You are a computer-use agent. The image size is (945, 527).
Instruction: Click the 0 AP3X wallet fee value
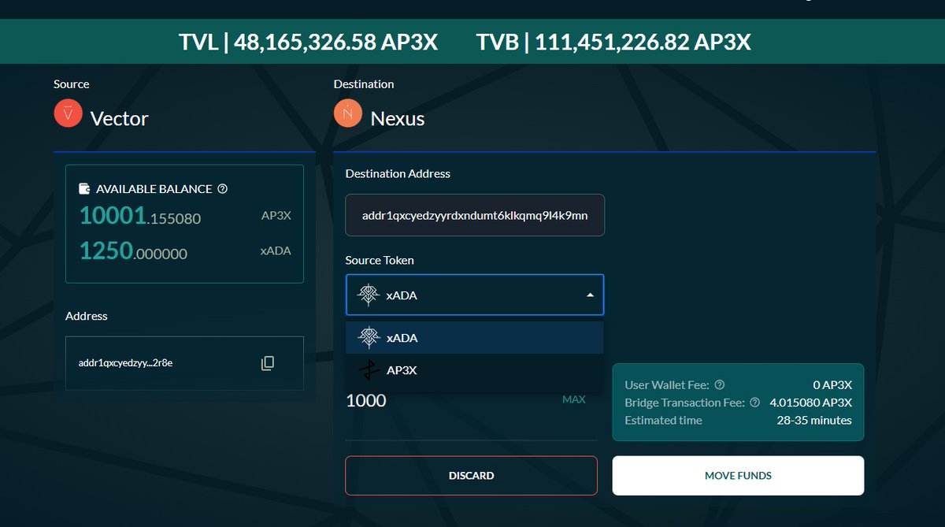pyautogui.click(x=832, y=385)
